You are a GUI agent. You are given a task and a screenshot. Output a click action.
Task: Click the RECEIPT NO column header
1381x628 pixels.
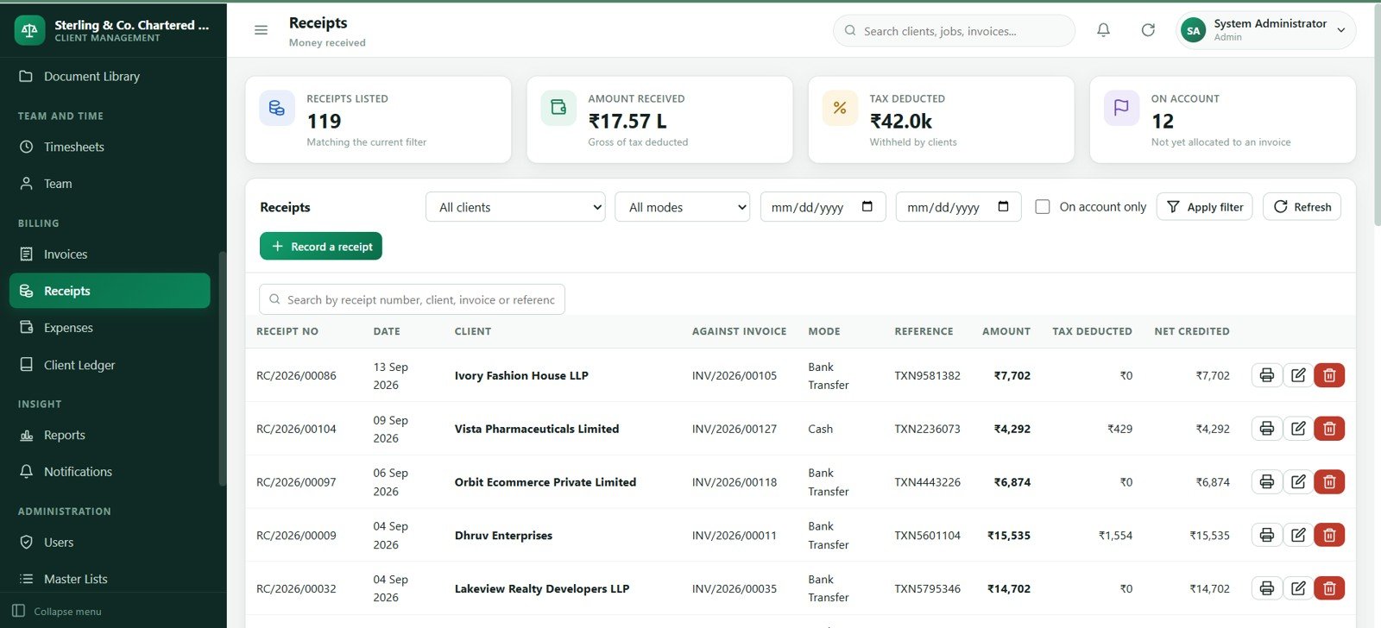pos(287,331)
